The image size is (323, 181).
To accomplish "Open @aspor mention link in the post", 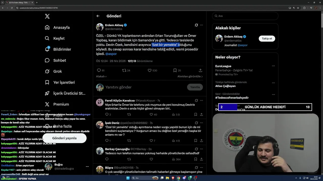I will (x=111, y=54).
